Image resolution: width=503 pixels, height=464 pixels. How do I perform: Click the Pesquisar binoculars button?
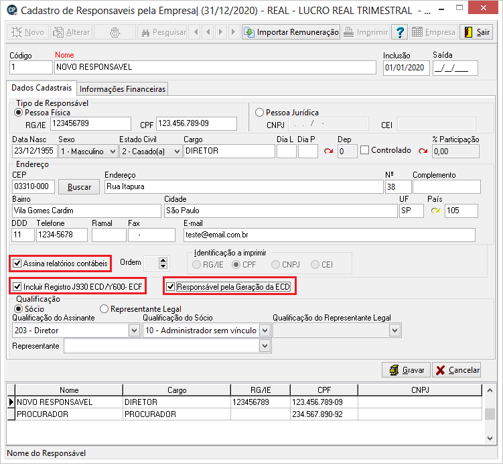[x=162, y=32]
